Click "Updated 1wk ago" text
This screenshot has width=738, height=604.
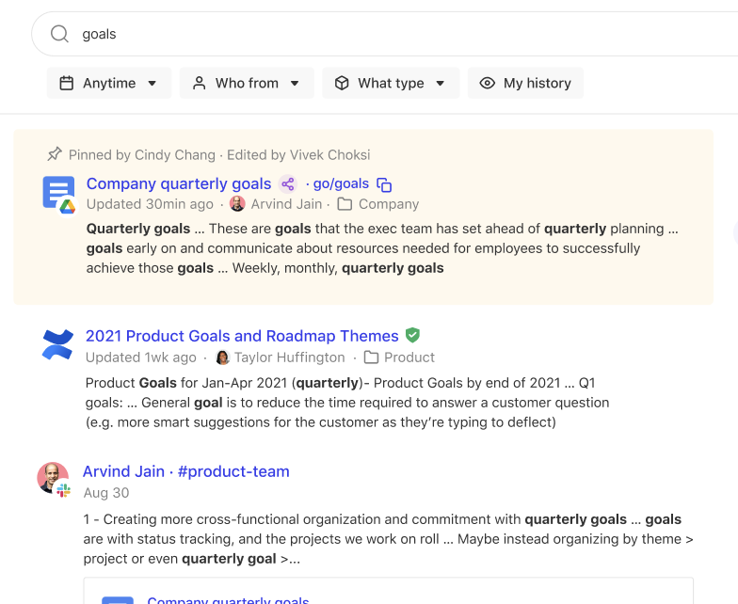[x=141, y=358]
